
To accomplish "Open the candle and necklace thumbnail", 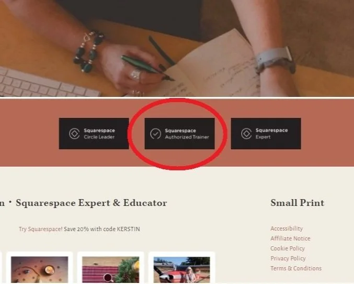I will click(x=40, y=269).
